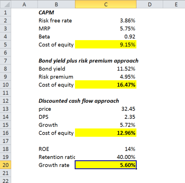Click 'Bond yield plus risk premium approach' heading
This screenshot has width=185, height=183.
coord(89,61)
